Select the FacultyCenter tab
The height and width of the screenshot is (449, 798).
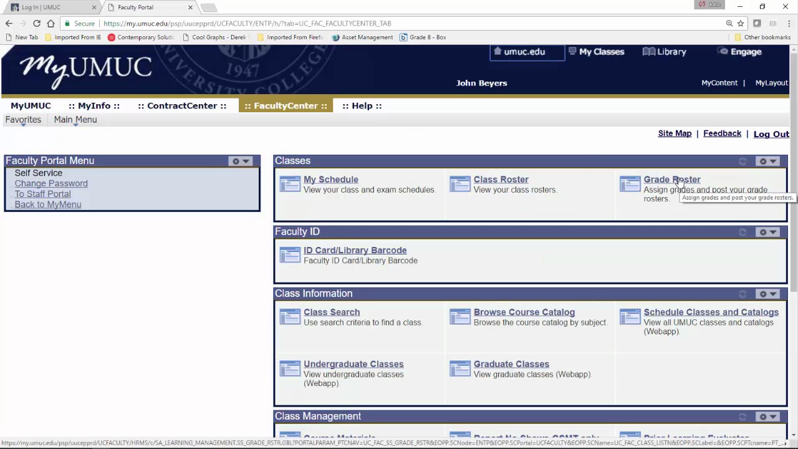click(286, 105)
